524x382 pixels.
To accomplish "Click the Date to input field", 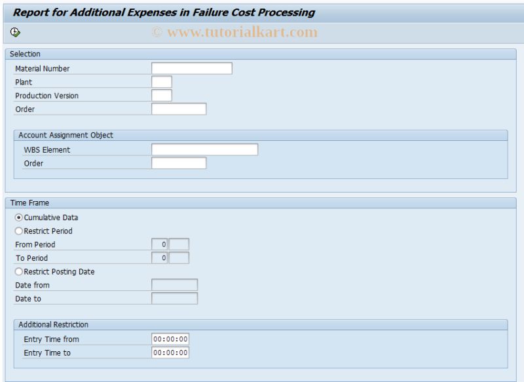I will 175,298.
